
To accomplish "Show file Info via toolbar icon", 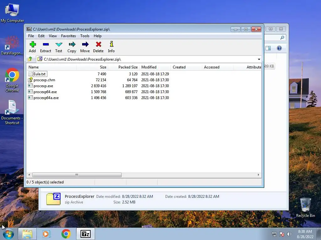I will [x=111, y=44].
